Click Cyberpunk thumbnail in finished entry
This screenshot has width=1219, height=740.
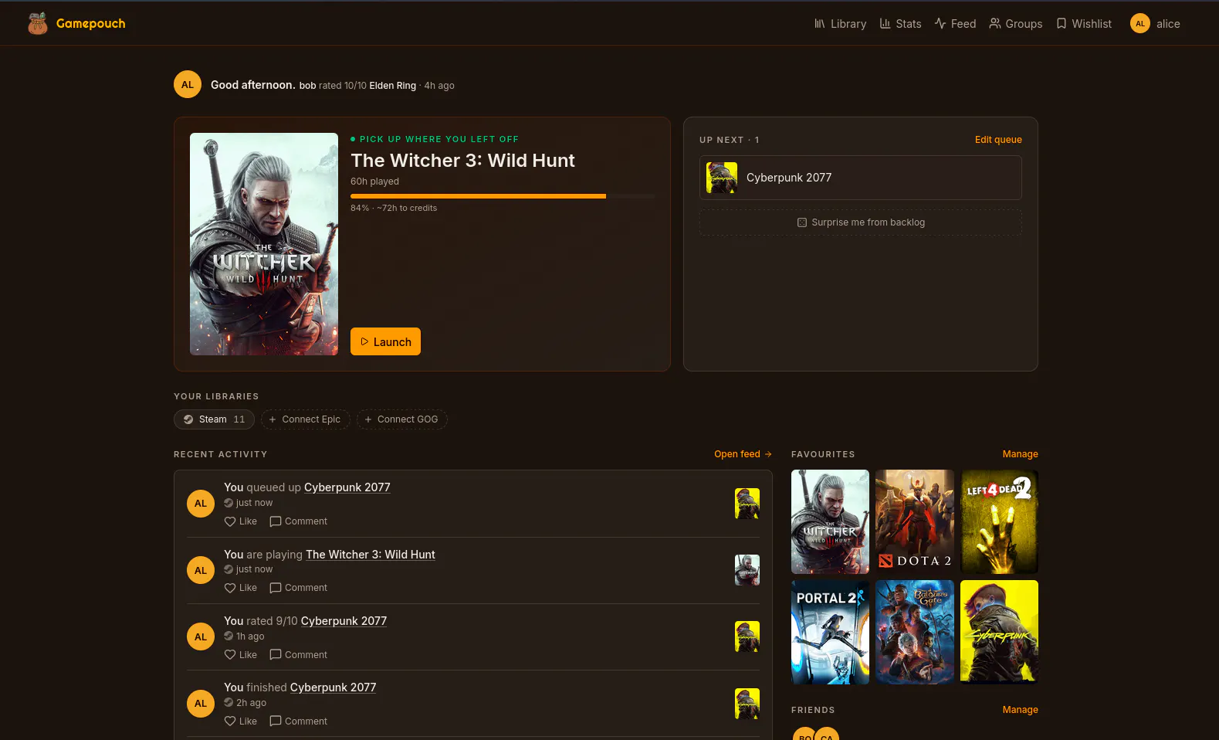coord(747,704)
